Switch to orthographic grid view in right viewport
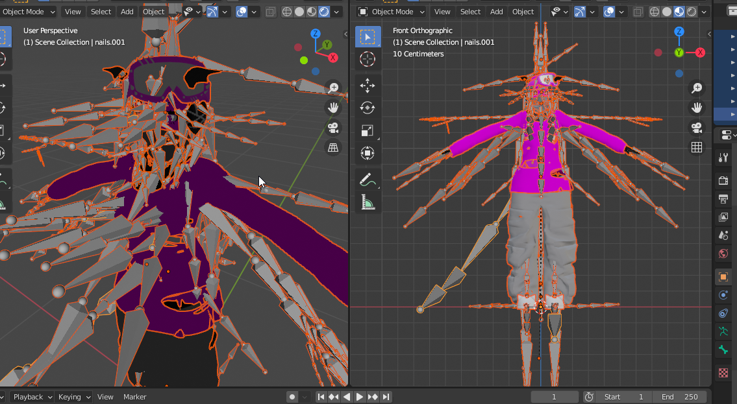737x404 pixels. point(697,147)
